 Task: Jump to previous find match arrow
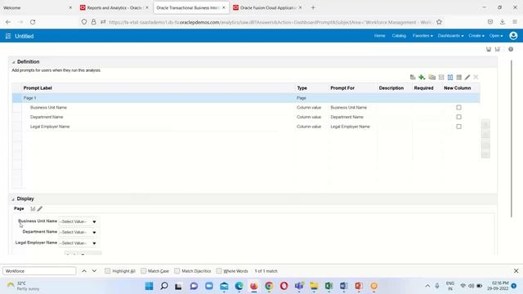pyautogui.click(x=84, y=271)
